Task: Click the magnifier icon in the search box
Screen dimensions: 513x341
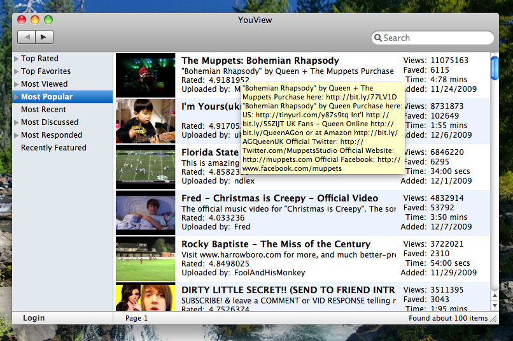Action: point(378,38)
